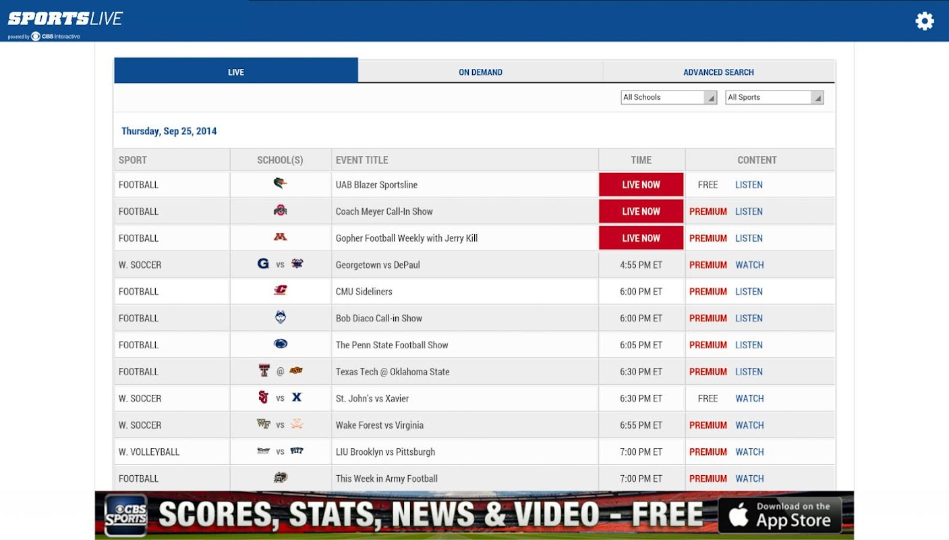Click the Oklahoma State logo
The image size is (949, 540).
296,371
